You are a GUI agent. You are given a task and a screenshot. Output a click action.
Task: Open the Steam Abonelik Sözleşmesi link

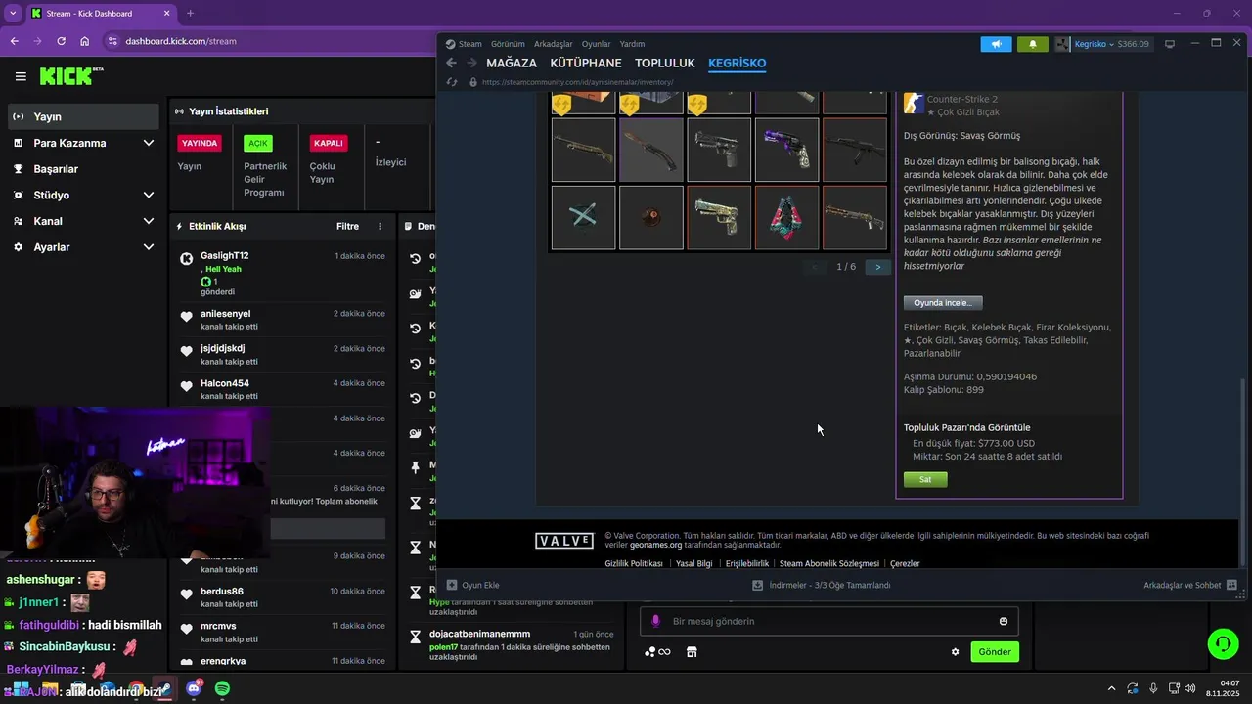829,563
